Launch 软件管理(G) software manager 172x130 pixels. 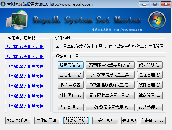pyautogui.click(x=150, y=85)
